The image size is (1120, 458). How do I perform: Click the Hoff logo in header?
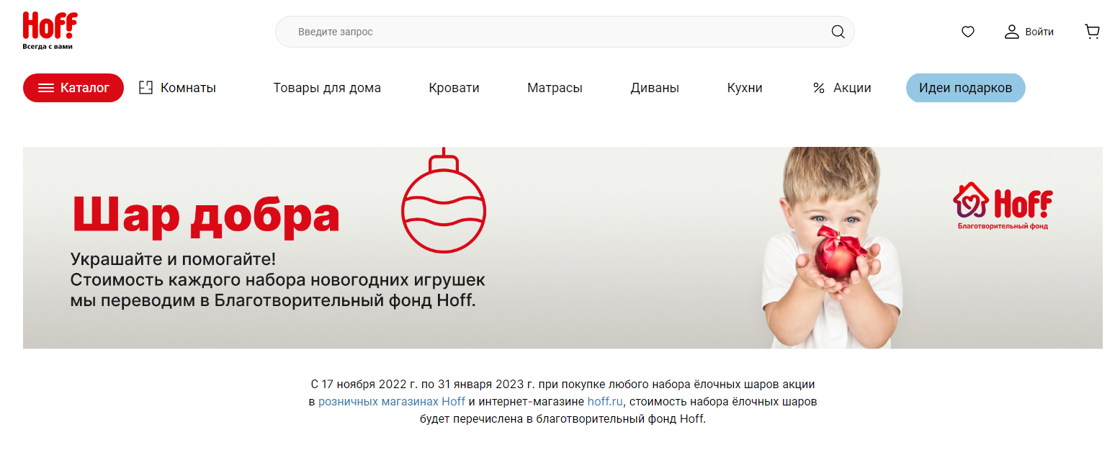pyautogui.click(x=50, y=30)
